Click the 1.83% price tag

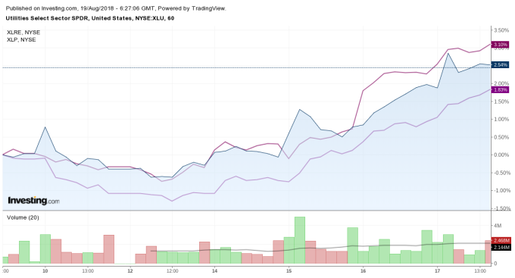click(500, 89)
